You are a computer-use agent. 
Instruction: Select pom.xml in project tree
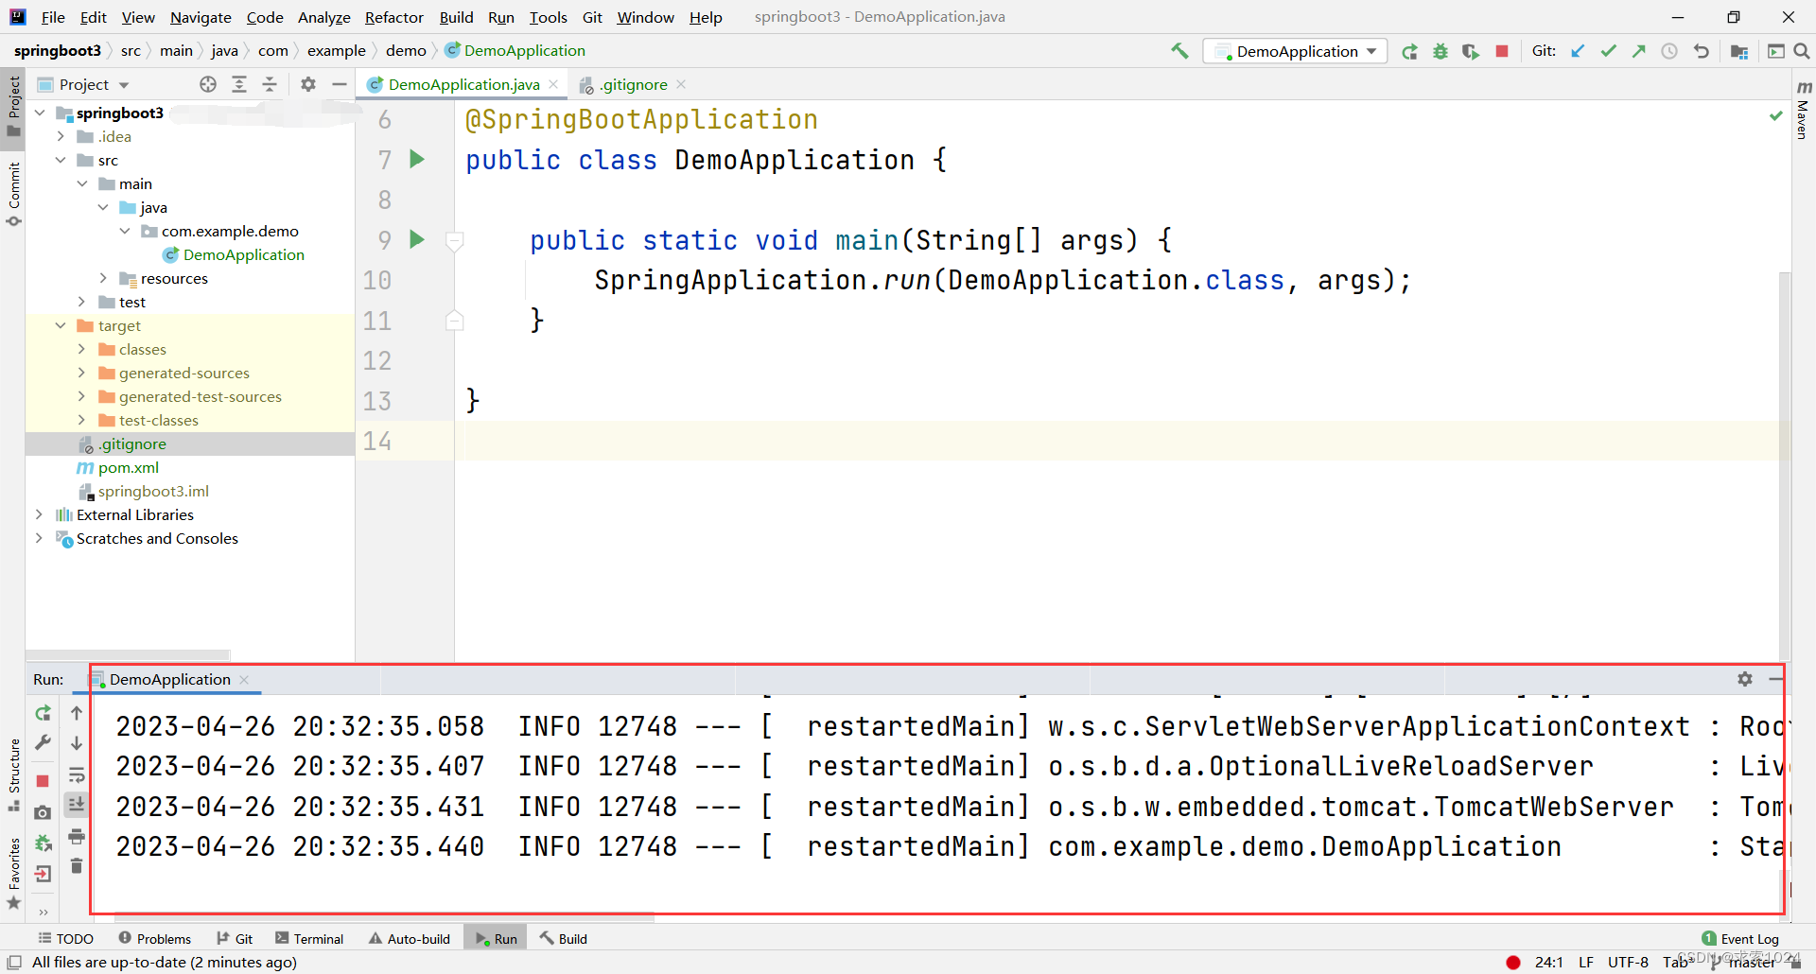pyautogui.click(x=129, y=467)
